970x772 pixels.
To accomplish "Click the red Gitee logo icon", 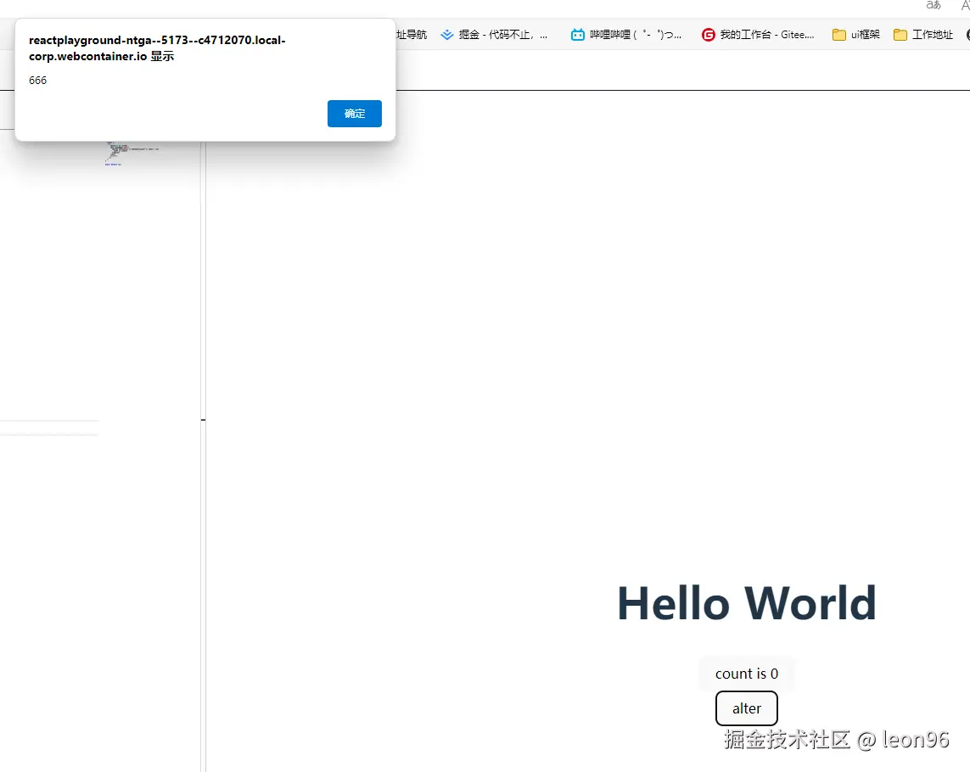I will [x=709, y=35].
